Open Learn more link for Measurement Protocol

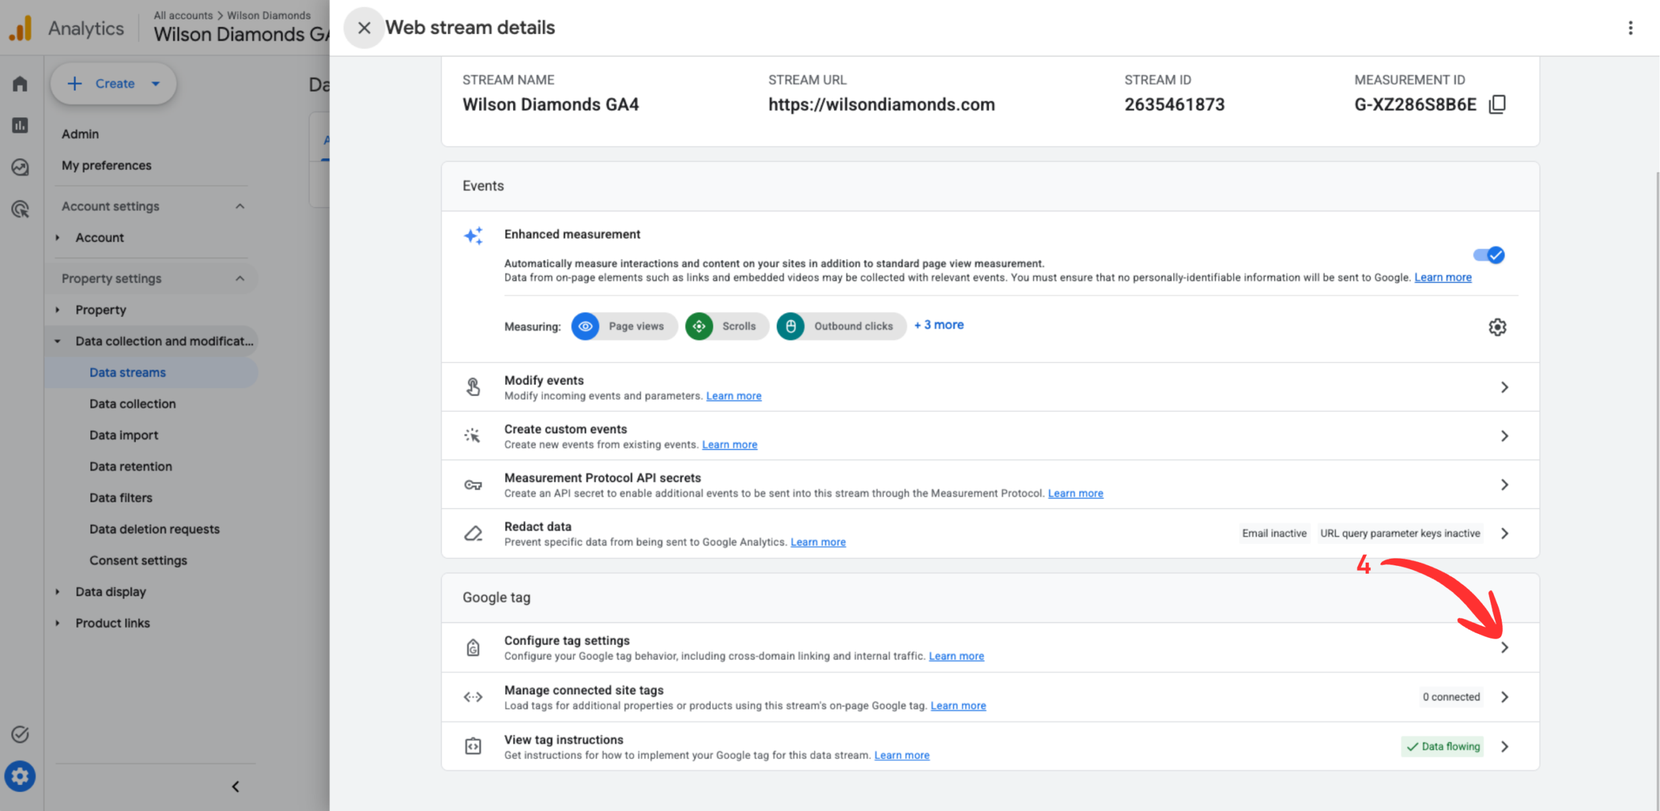click(x=1075, y=493)
